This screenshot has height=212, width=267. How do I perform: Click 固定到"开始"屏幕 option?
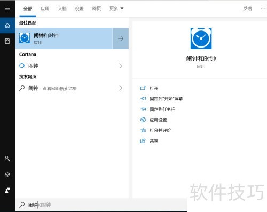(x=166, y=99)
